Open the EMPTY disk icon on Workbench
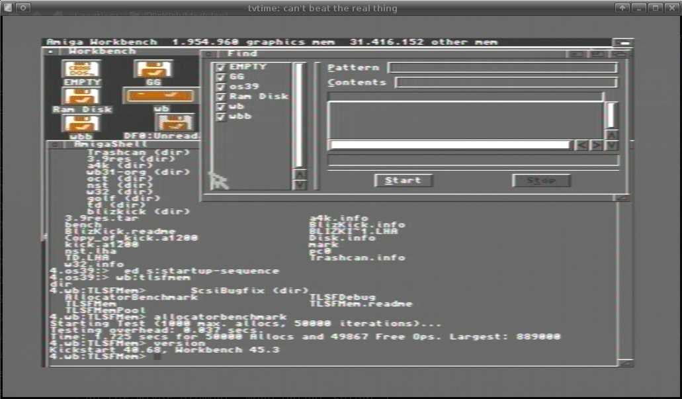 coord(82,69)
